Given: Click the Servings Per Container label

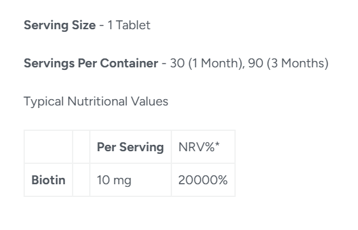Looking at the screenshot, I should (91, 64).
